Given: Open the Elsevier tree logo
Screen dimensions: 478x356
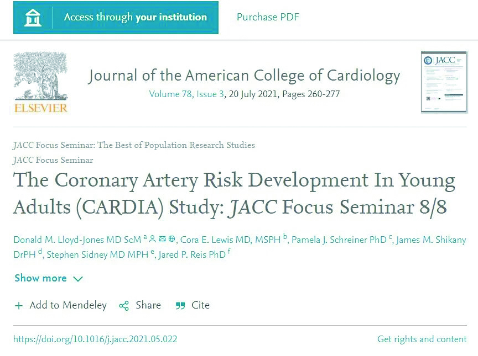Looking at the screenshot, I should pyautogui.click(x=40, y=83).
